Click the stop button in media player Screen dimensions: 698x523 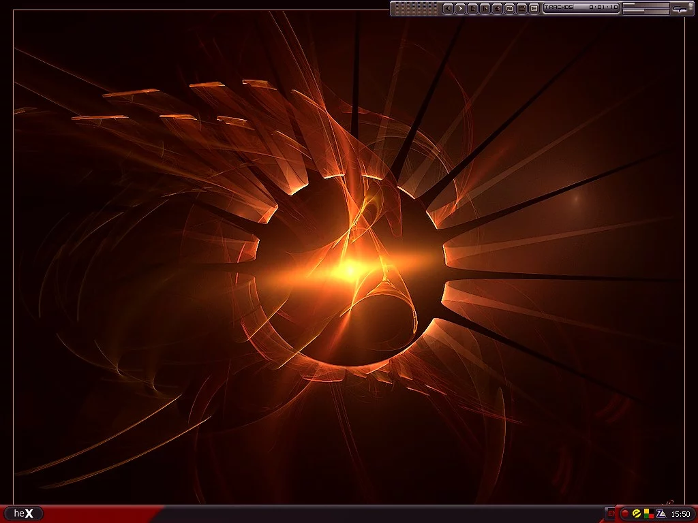[x=472, y=8]
